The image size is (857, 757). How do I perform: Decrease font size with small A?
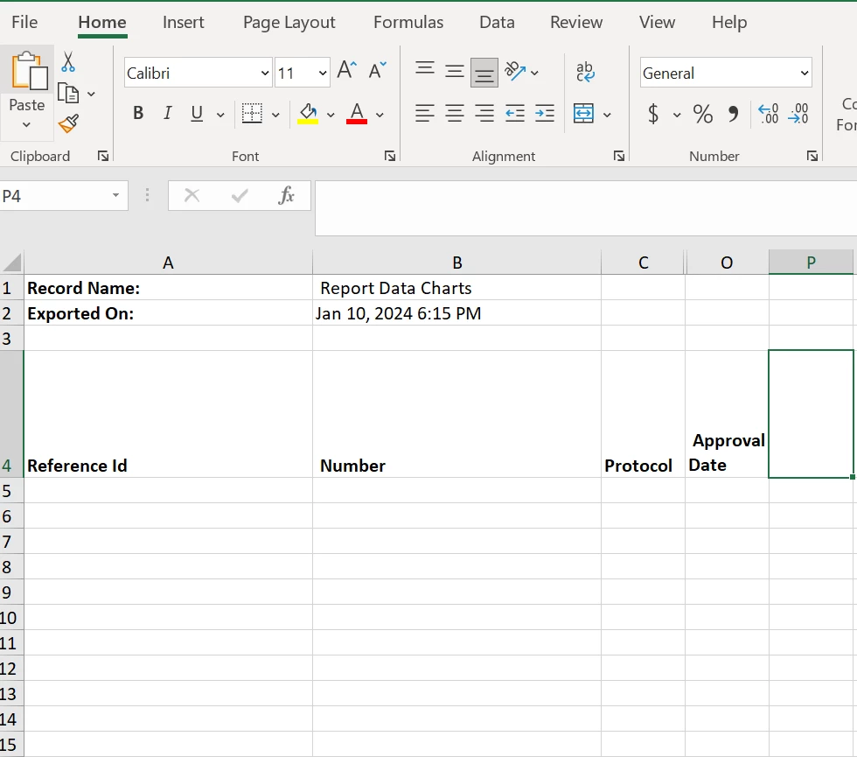coord(377,70)
